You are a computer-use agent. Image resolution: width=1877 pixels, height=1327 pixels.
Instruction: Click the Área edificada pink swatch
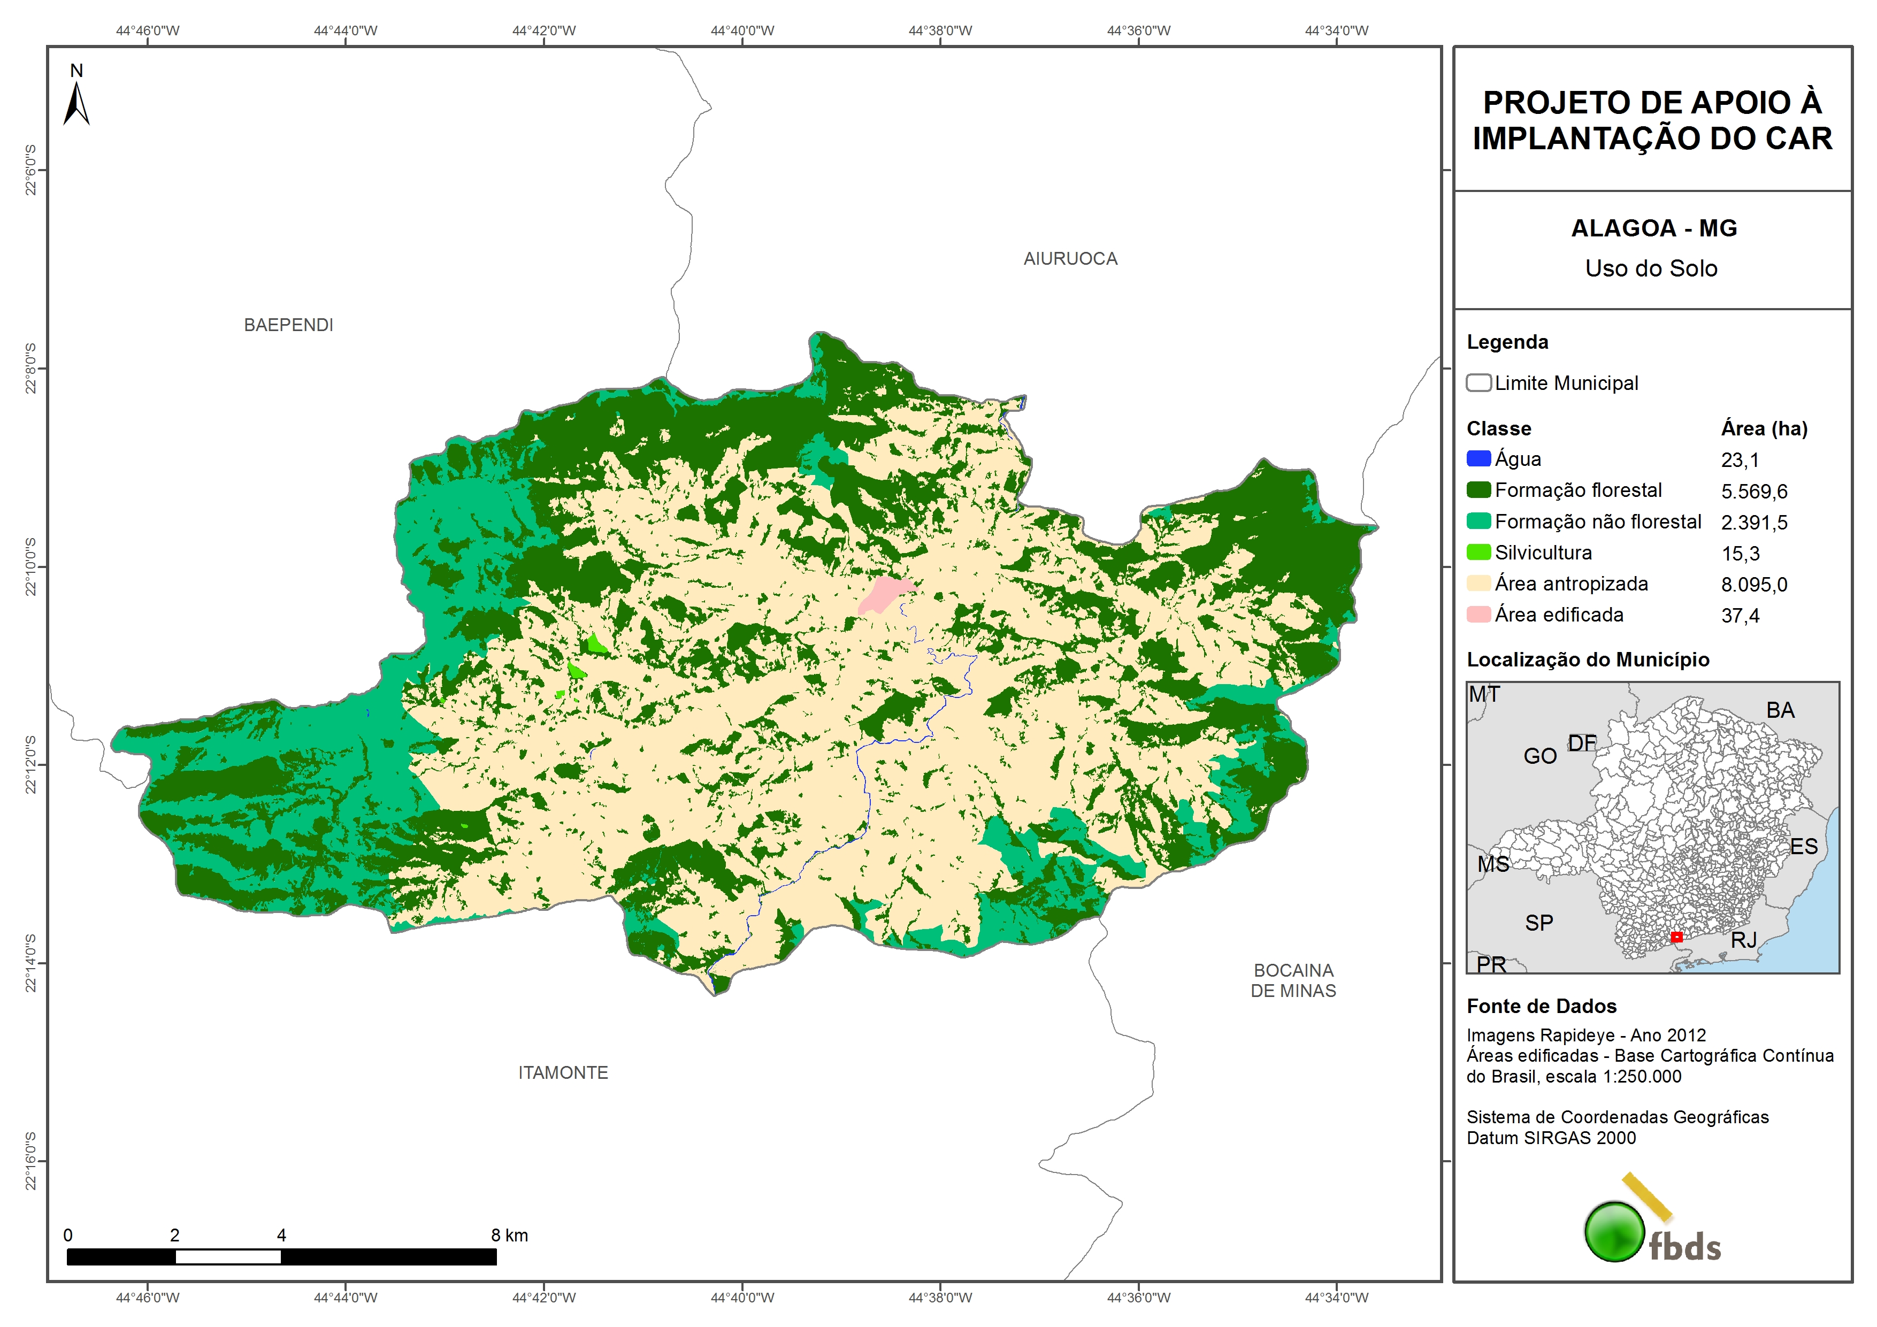pyautogui.click(x=1478, y=614)
